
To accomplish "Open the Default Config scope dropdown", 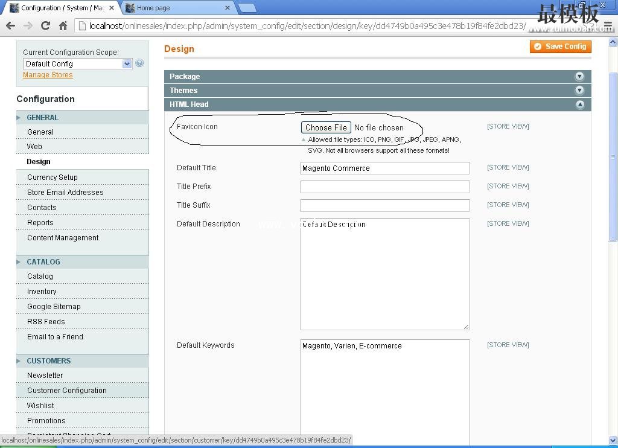I will [x=78, y=63].
